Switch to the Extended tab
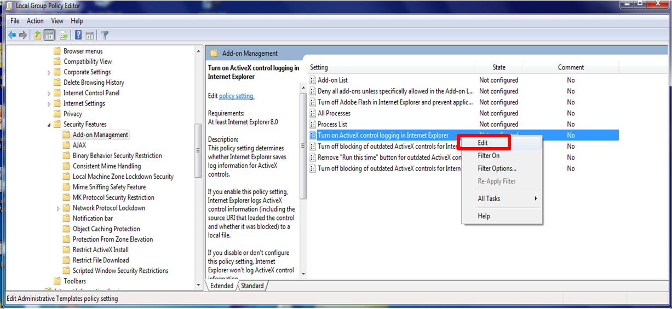The image size is (672, 309). 222,285
